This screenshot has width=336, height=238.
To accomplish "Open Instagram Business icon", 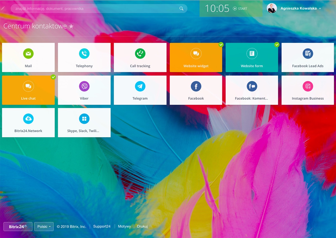I will click(308, 86).
